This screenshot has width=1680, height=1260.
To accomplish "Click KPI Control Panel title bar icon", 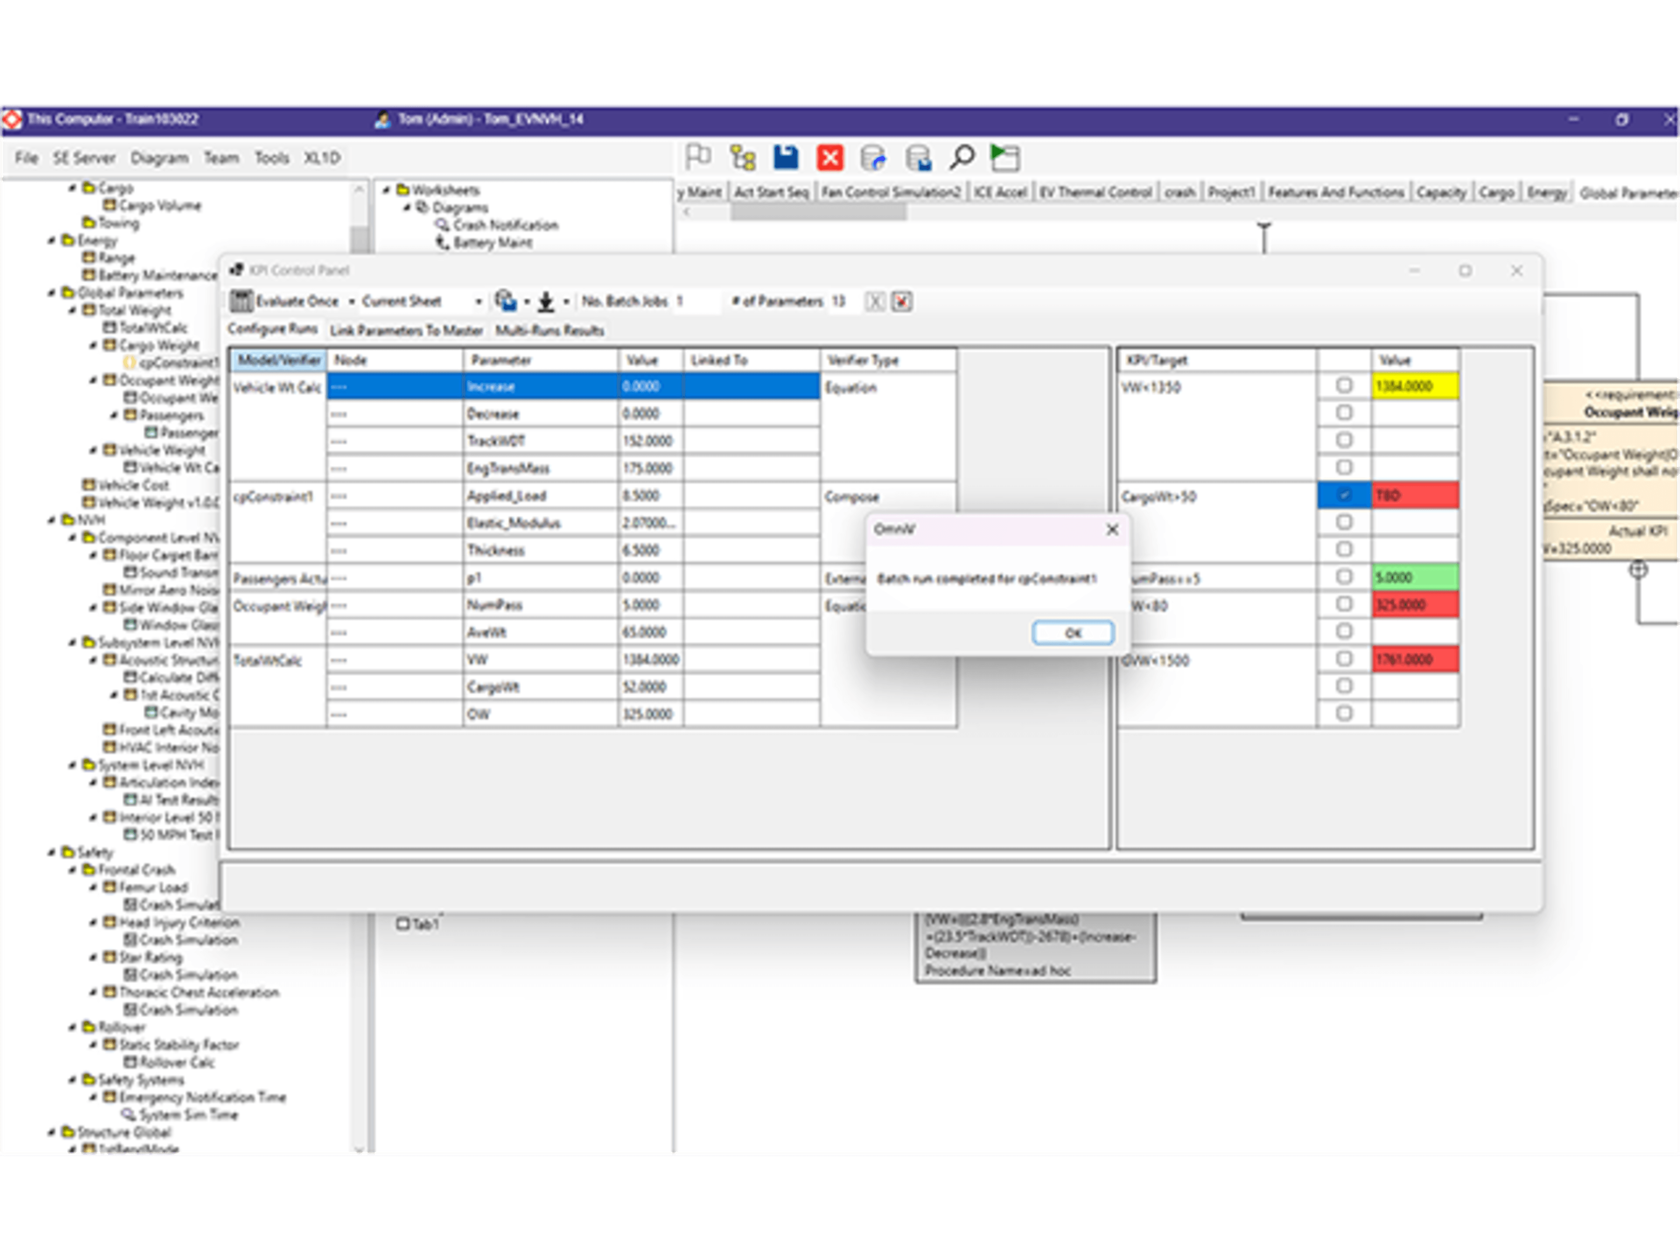I will click(236, 269).
